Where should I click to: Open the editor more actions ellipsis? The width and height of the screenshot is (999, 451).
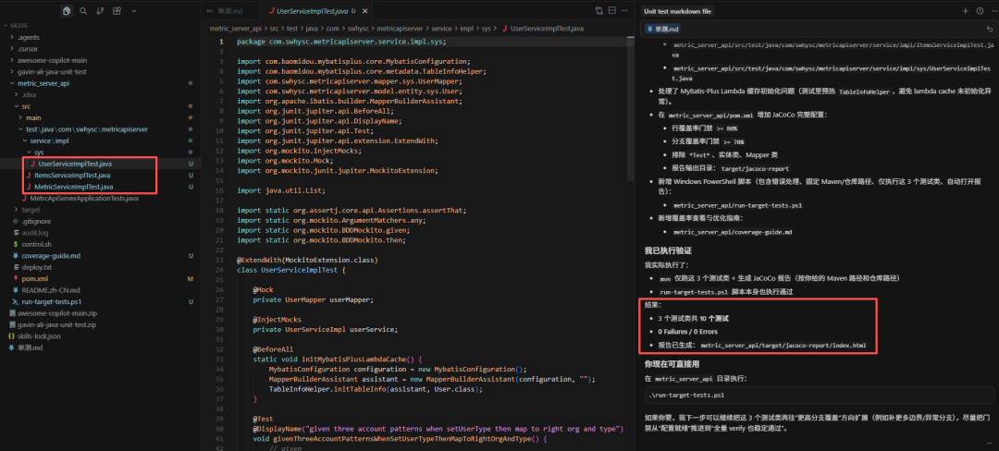pyautogui.click(x=625, y=11)
